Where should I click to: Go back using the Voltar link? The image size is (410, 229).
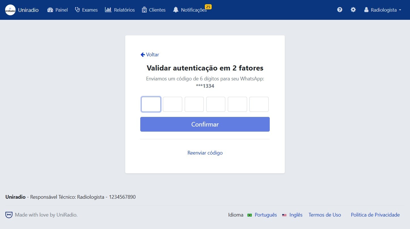[x=150, y=55]
